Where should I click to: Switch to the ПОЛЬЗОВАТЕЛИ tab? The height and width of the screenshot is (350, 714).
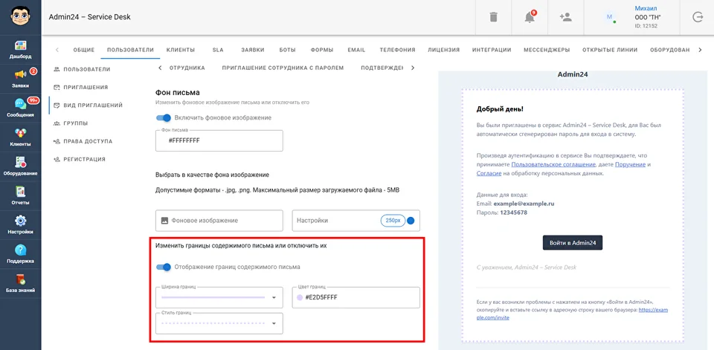pos(130,50)
